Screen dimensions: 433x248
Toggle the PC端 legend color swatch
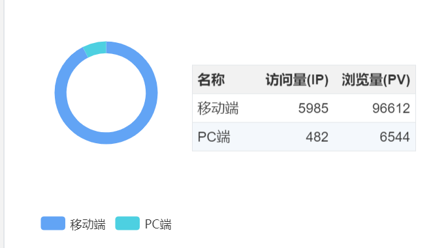127,223
